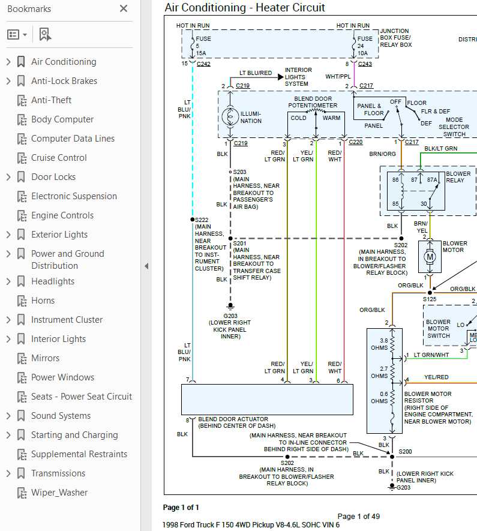Click the Electronic Suspension bookmark icon
This screenshot has height=531, width=477.
point(22,196)
